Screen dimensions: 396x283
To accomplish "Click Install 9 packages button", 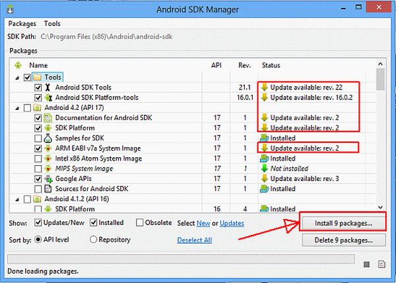I will coord(343,223).
